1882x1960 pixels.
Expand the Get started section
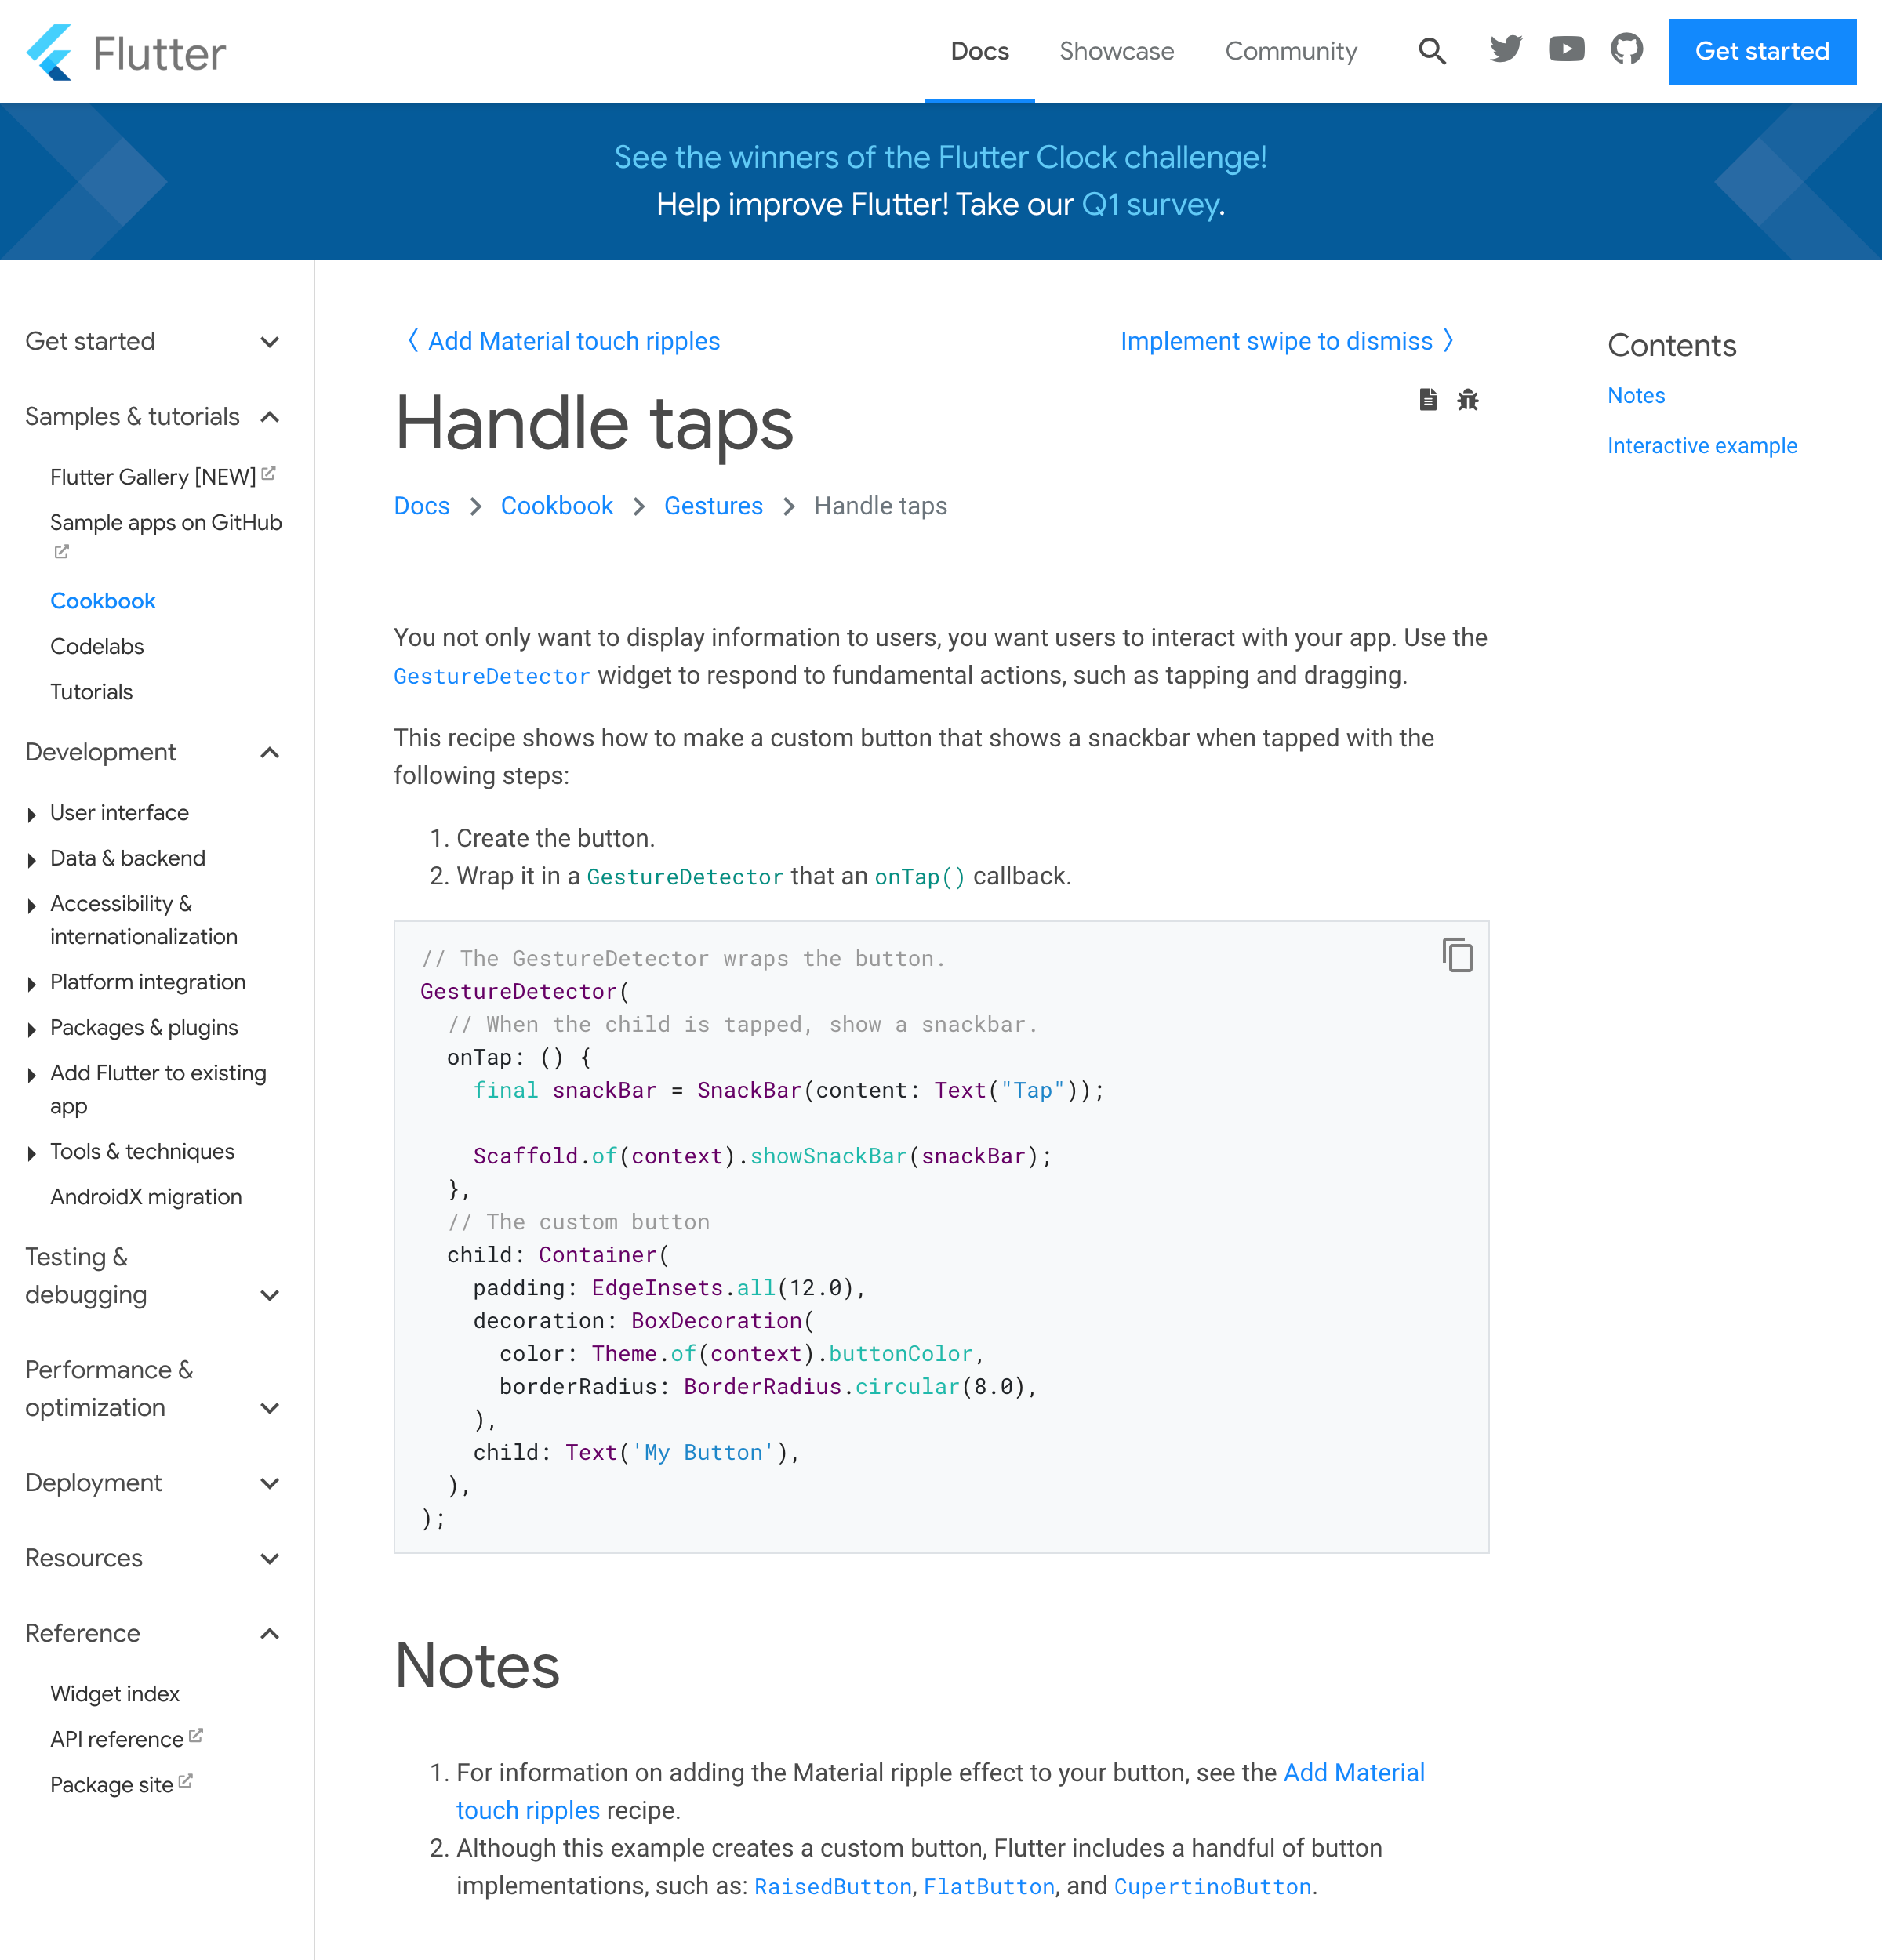(270, 341)
